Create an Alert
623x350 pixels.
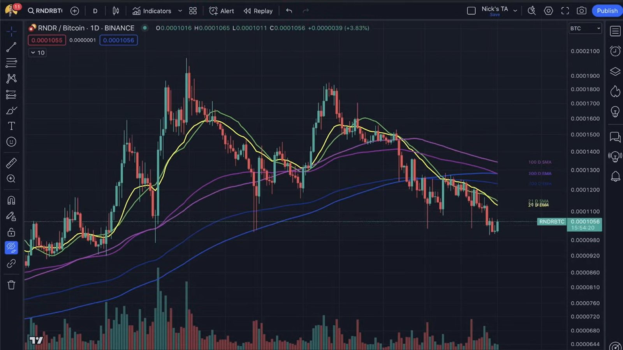pos(222,11)
